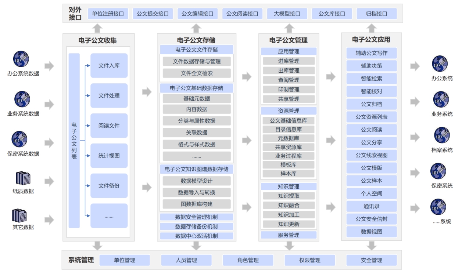Click 基础元数据 item
The height and width of the screenshot is (272, 462).
[197, 98]
